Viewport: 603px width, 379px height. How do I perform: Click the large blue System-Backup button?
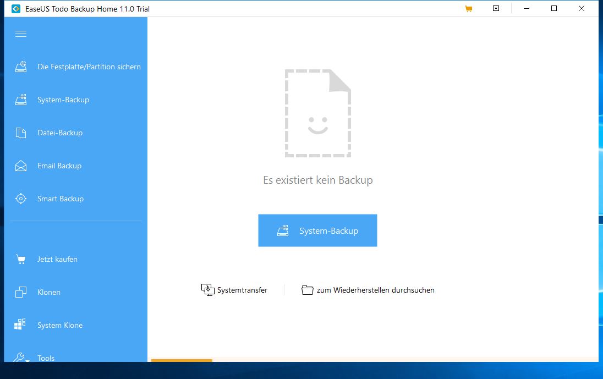tap(317, 230)
